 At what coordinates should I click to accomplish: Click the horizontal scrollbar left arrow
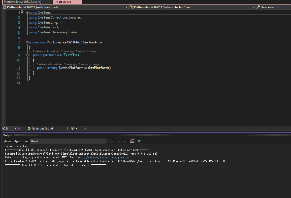pyautogui.click(x=85, y=128)
